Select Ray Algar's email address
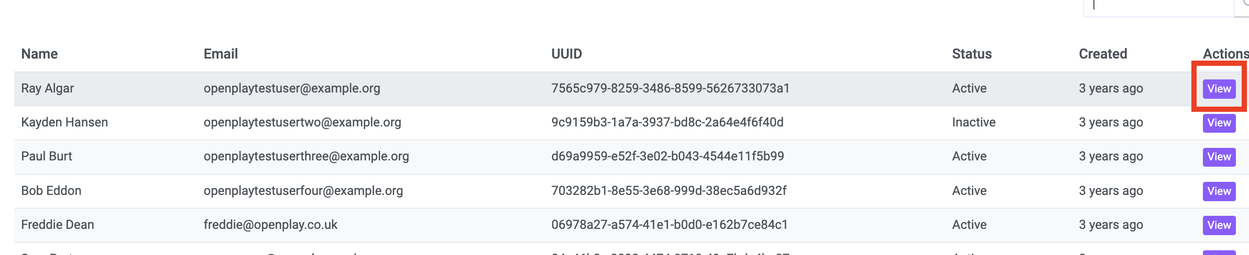 point(292,88)
